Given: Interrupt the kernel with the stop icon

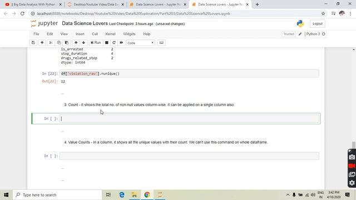Looking at the screenshot, I should click(x=106, y=43).
